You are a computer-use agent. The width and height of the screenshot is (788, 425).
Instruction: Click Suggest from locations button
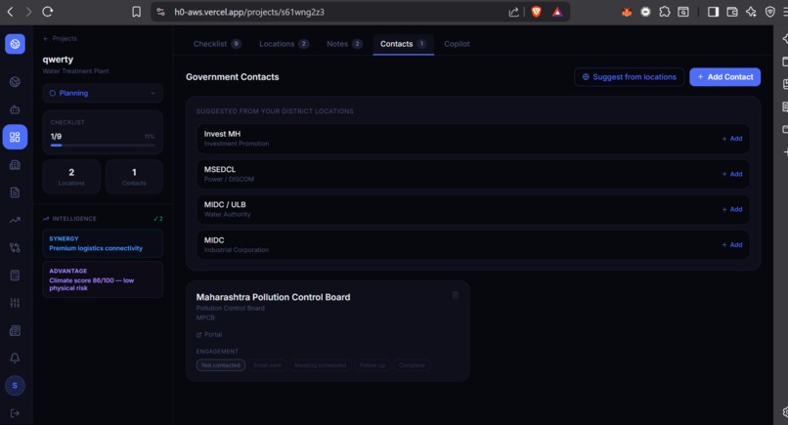coord(630,77)
